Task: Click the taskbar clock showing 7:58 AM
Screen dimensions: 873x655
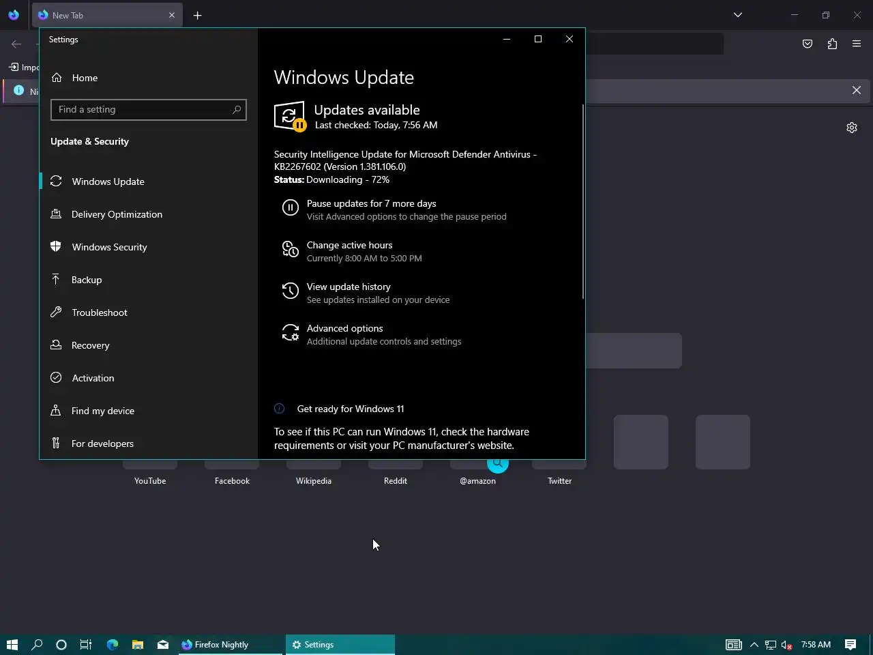Action: pos(816,644)
